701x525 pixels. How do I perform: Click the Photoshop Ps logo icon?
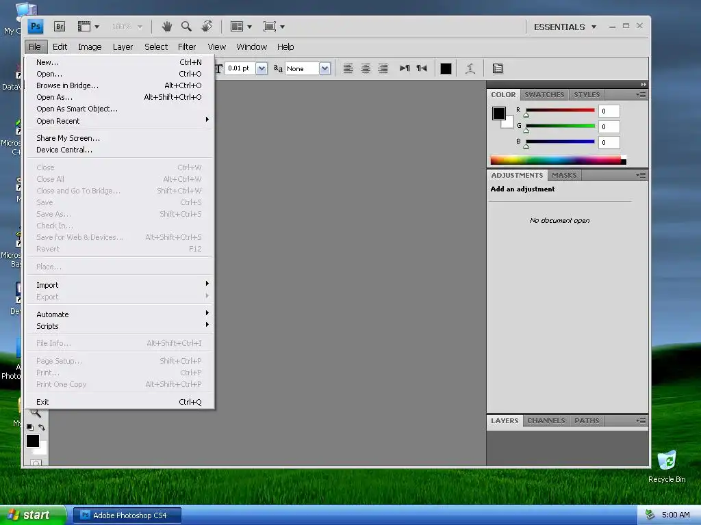click(x=36, y=27)
